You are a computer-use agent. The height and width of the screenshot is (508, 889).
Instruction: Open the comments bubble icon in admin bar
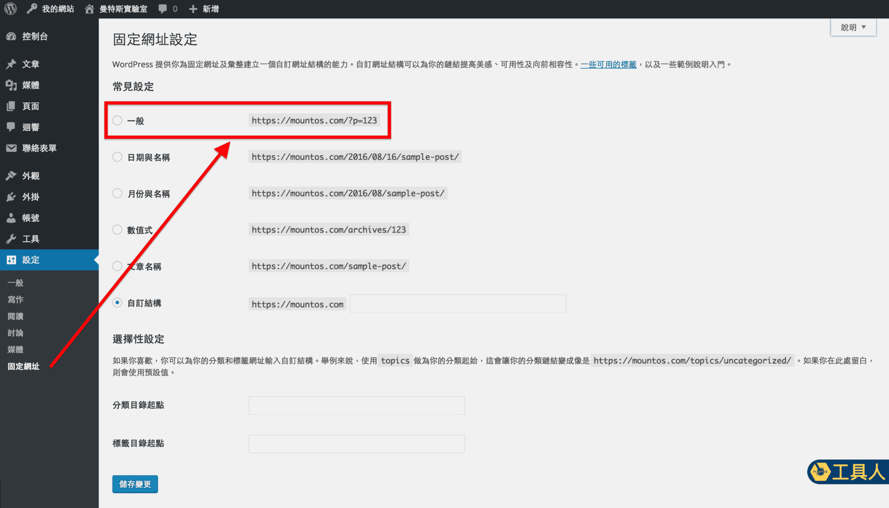pyautogui.click(x=163, y=9)
